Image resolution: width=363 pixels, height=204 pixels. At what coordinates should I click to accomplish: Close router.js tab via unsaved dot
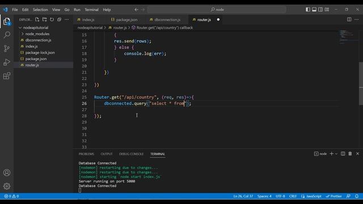pos(218,20)
